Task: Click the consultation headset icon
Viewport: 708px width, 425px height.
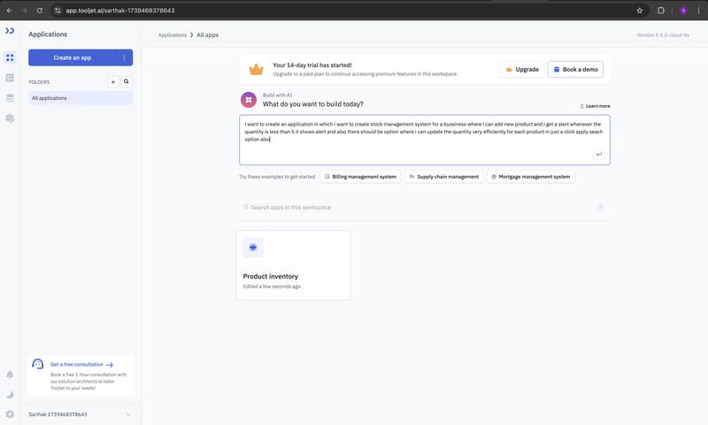Action: pos(38,364)
